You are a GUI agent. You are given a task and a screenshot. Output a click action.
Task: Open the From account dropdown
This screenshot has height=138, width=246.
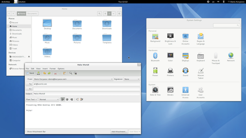point(73,79)
